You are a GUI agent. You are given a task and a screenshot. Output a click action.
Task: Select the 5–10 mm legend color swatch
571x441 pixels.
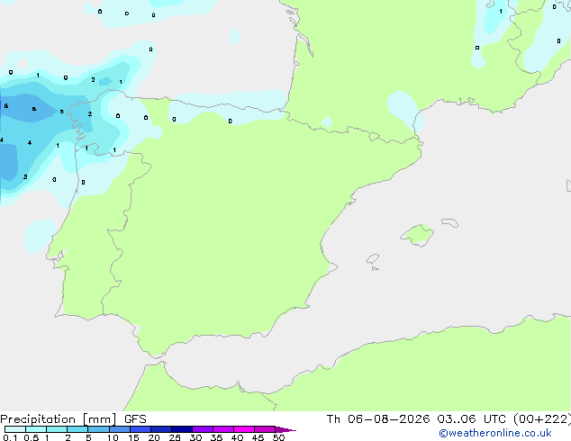coord(98,429)
